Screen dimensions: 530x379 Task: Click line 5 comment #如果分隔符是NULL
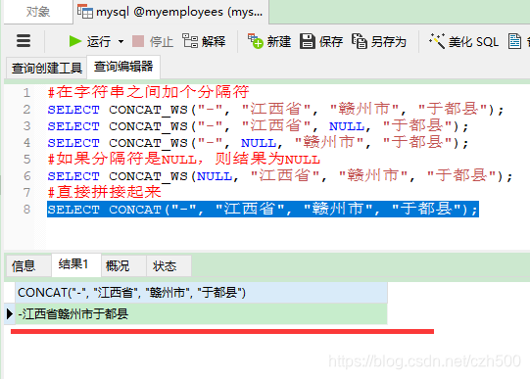click(x=184, y=159)
